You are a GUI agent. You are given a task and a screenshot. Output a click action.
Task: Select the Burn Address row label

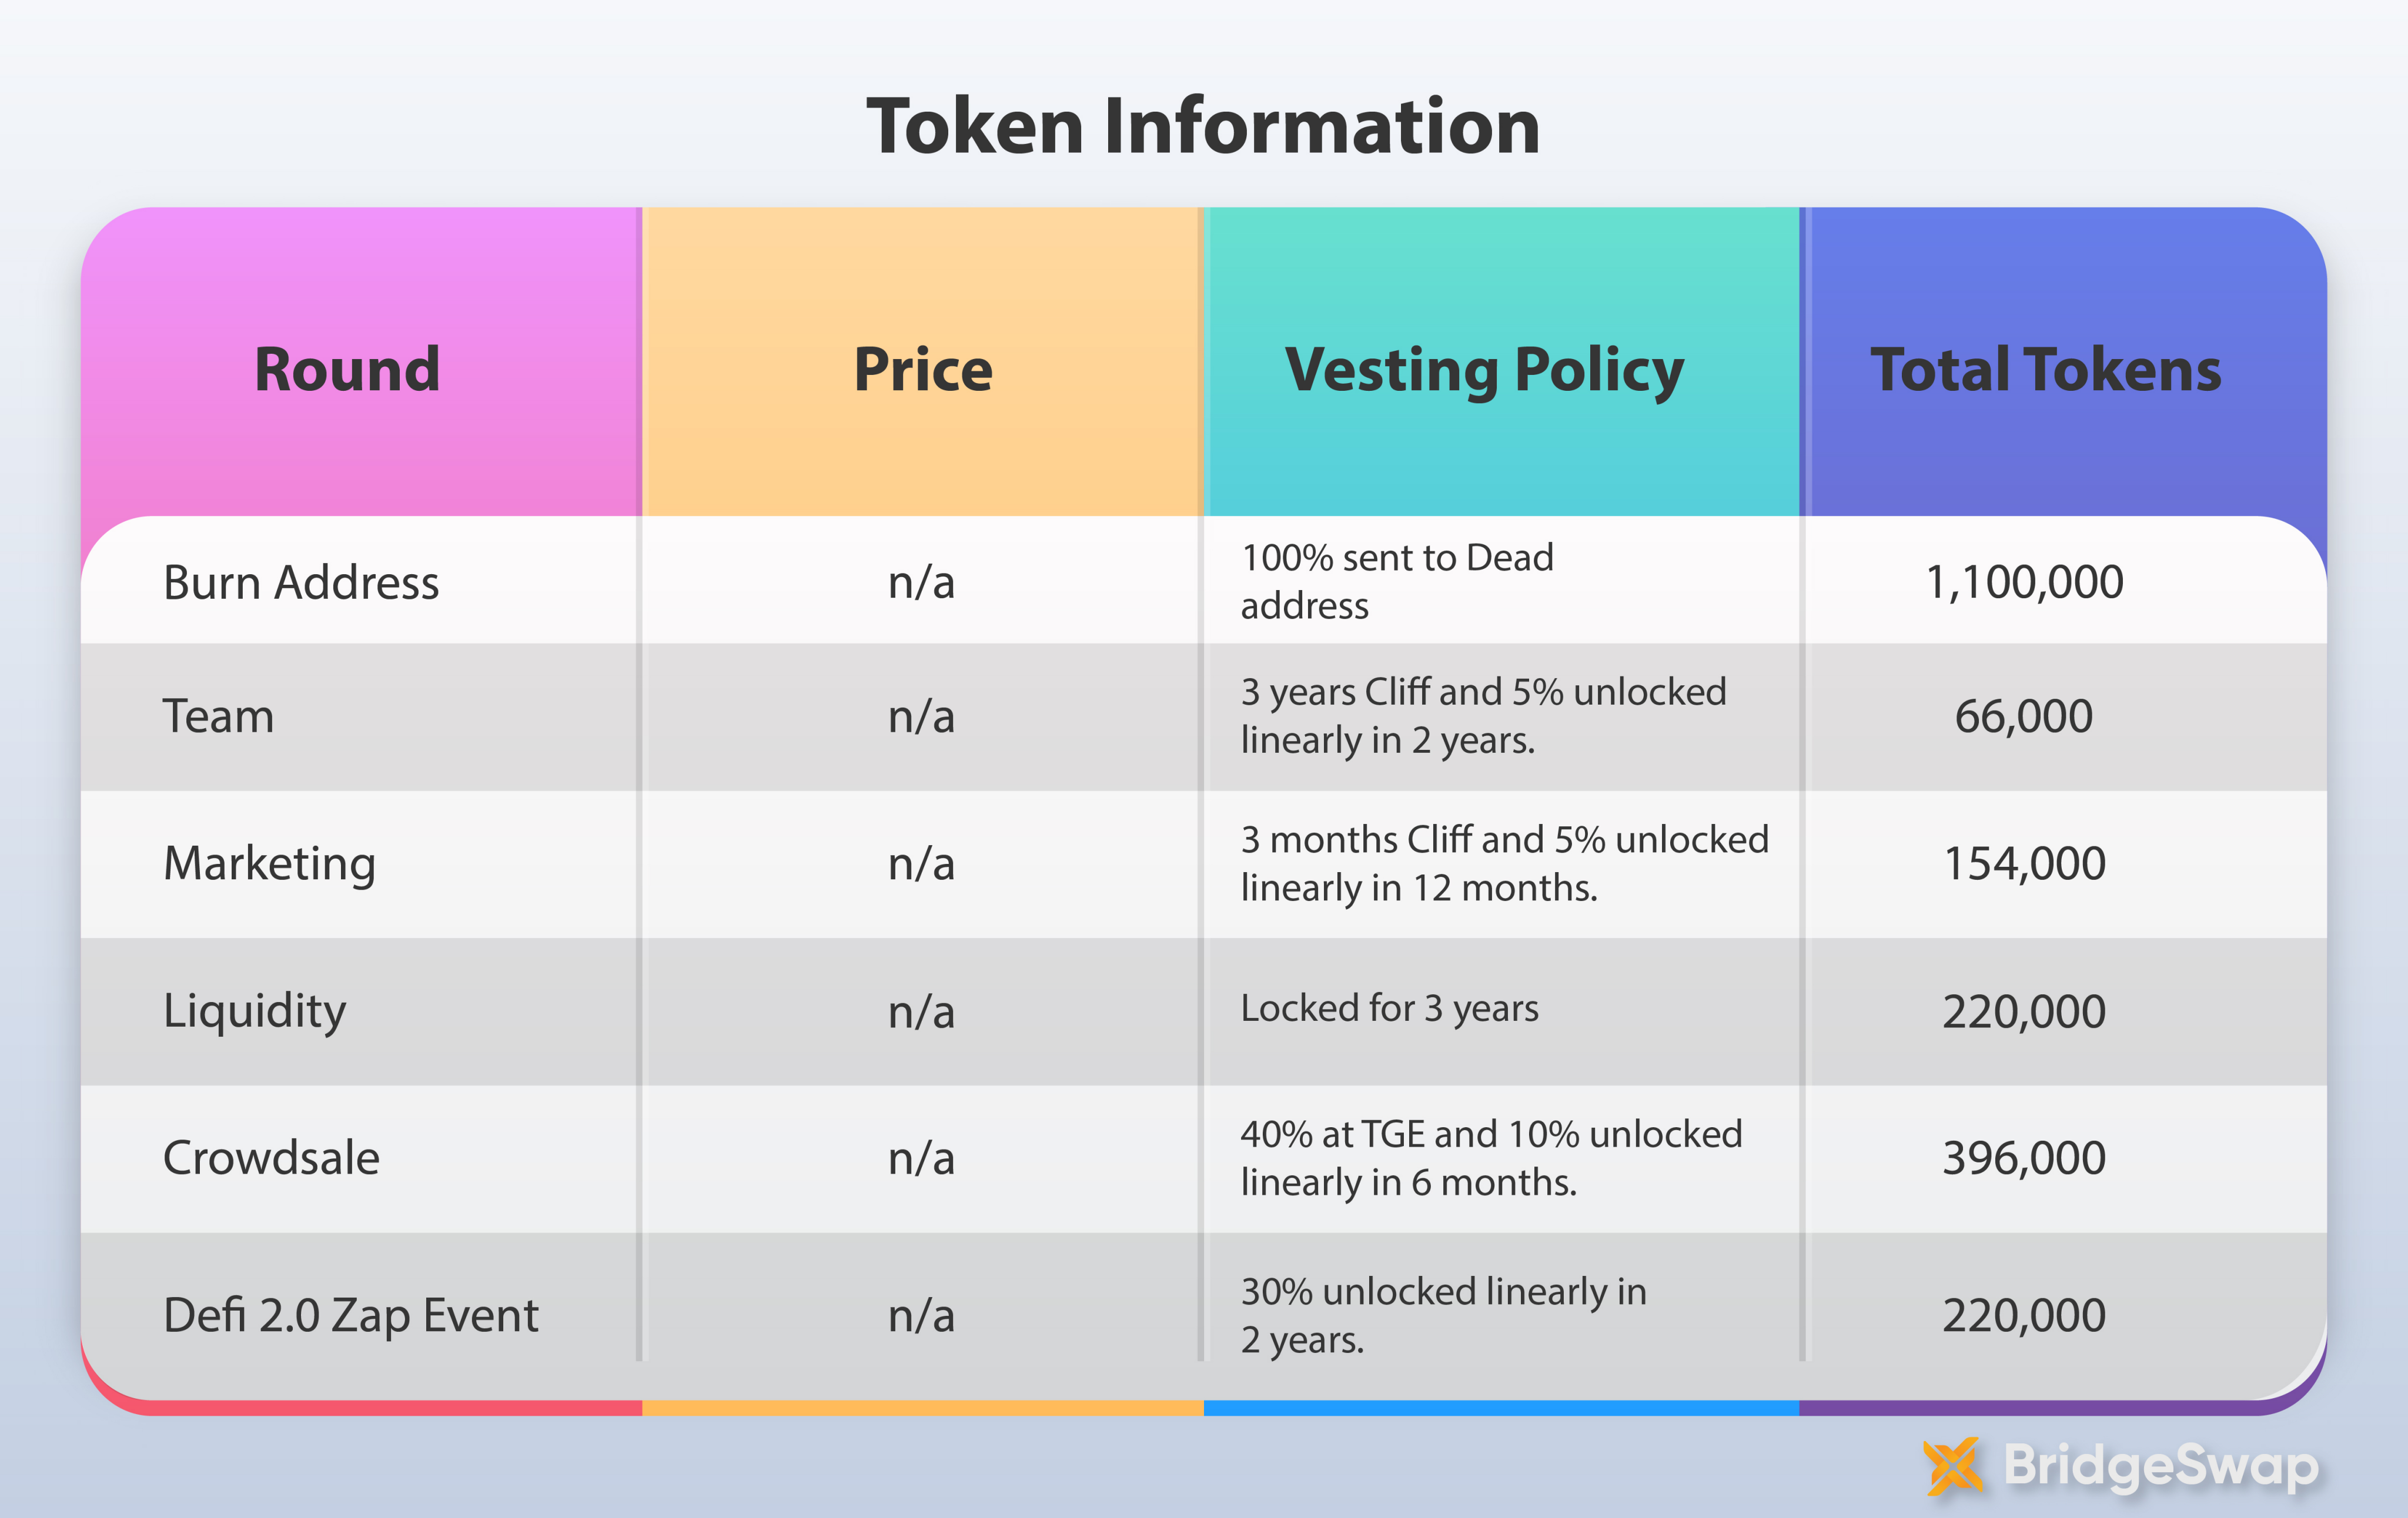(301, 582)
